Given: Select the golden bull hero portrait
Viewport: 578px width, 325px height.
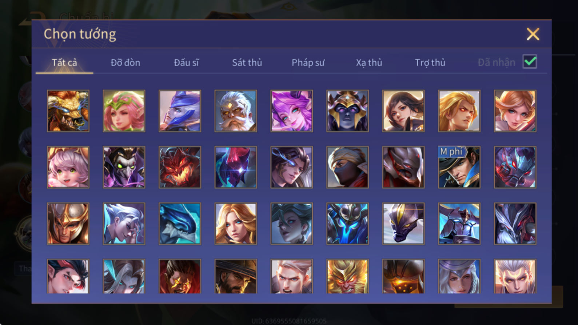Looking at the screenshot, I should point(68,111).
